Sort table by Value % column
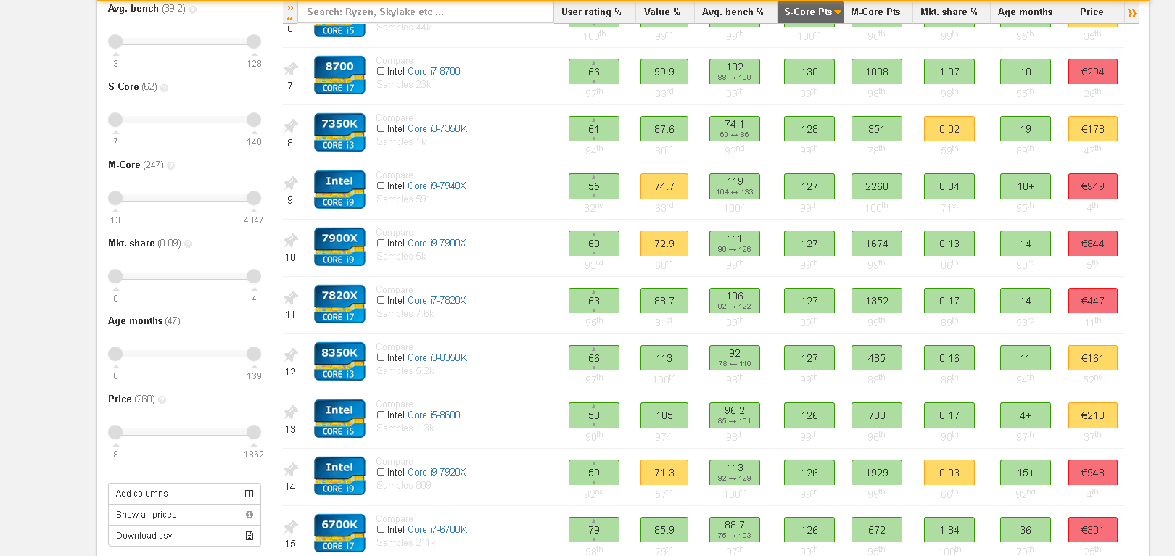 coord(662,12)
